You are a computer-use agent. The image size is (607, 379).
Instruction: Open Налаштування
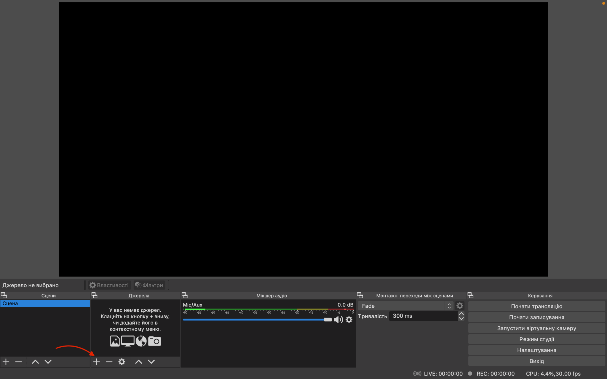[536, 350]
